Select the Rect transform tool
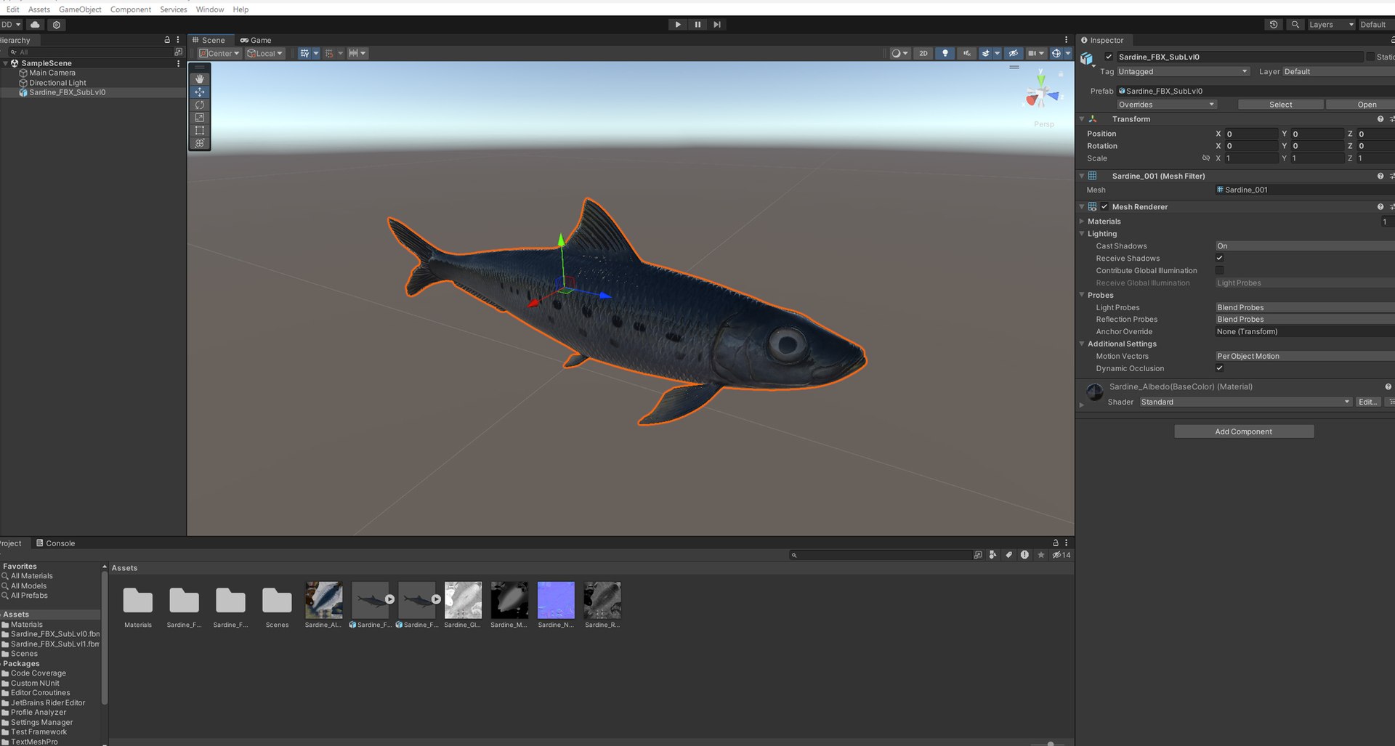This screenshot has height=746, width=1395. pos(200,131)
